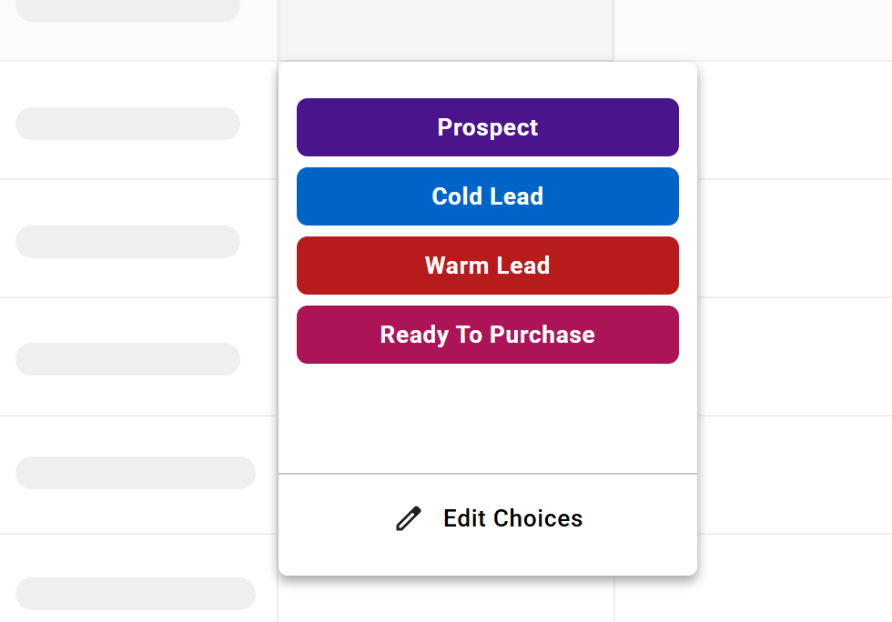Screen dimensions: 892x622
Task: Open the Edit Choices text label
Action: 512,518
